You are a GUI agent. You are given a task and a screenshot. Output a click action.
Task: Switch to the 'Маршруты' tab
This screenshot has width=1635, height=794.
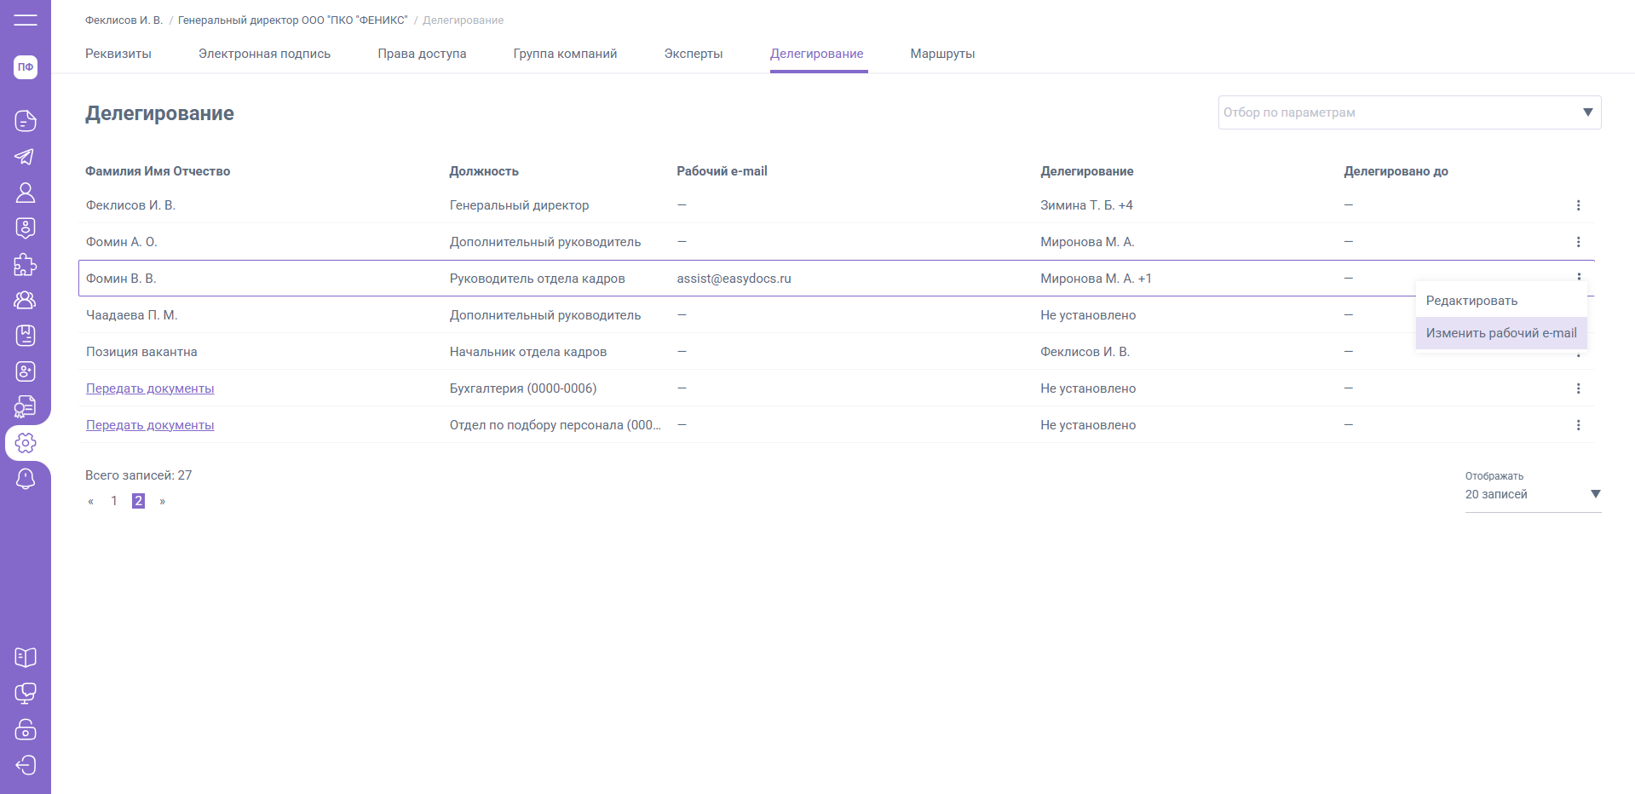point(942,54)
